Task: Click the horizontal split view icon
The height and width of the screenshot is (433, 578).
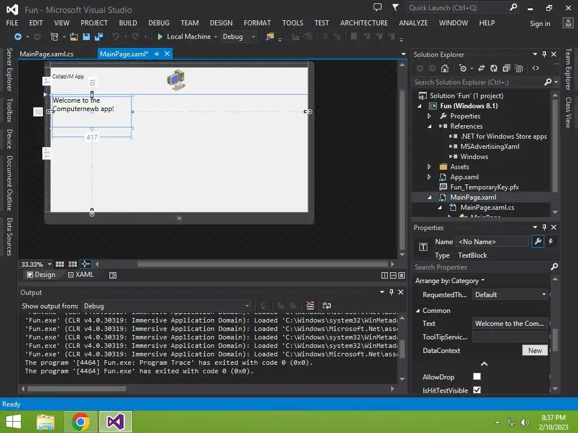Action: tap(393, 275)
